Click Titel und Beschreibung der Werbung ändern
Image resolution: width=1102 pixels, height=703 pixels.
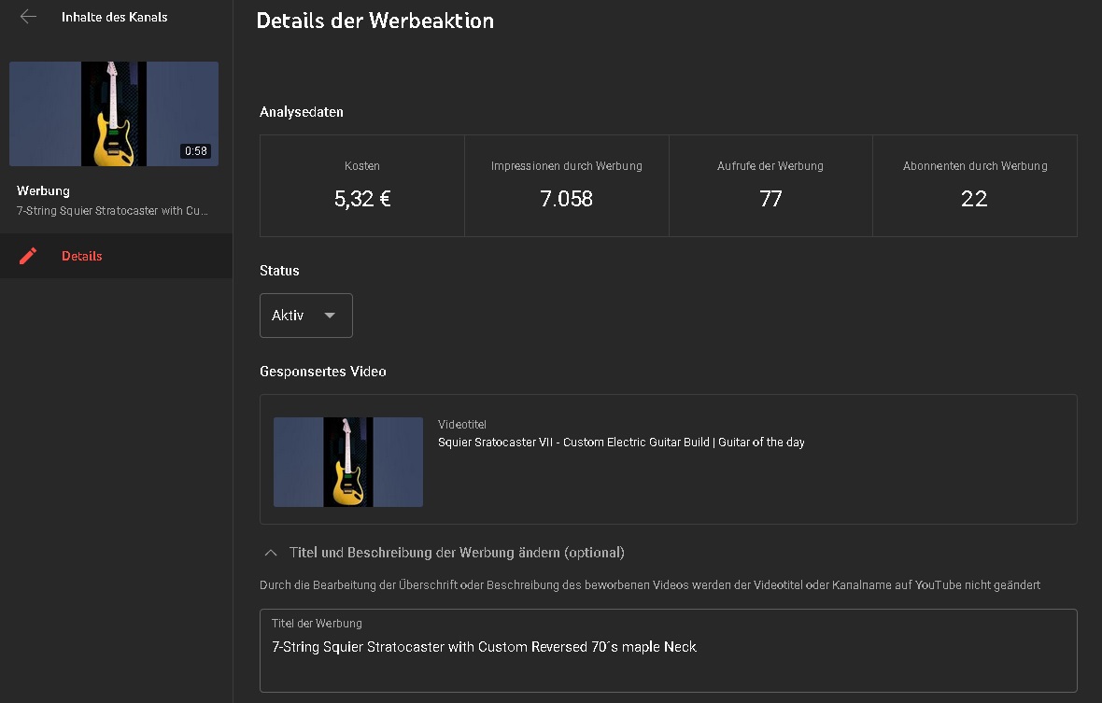(x=457, y=553)
